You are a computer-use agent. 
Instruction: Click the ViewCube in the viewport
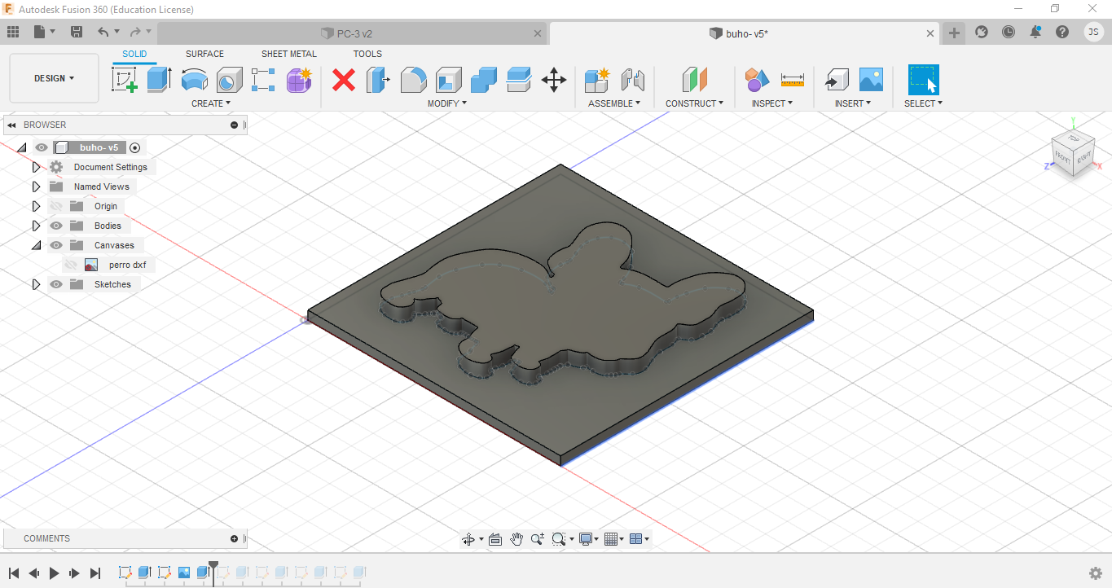1072,151
